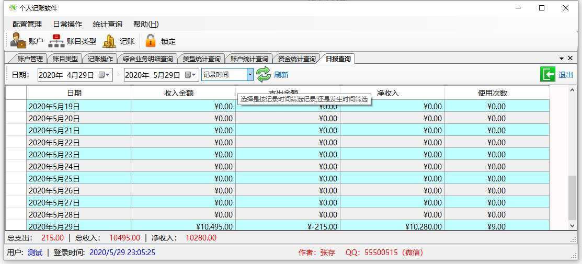
Task: Click the 刷新 text link
Action: (x=281, y=75)
